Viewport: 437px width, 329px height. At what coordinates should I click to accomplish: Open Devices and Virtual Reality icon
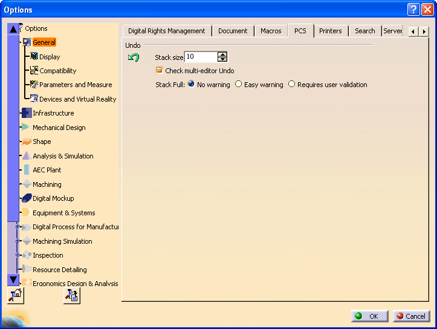[34, 99]
